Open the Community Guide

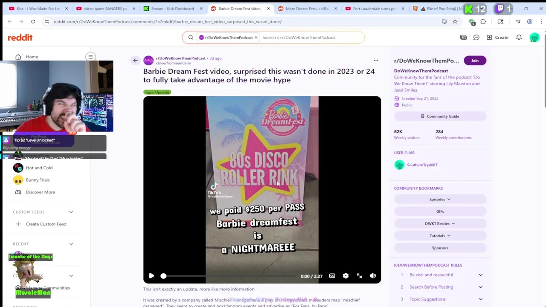pos(440,116)
